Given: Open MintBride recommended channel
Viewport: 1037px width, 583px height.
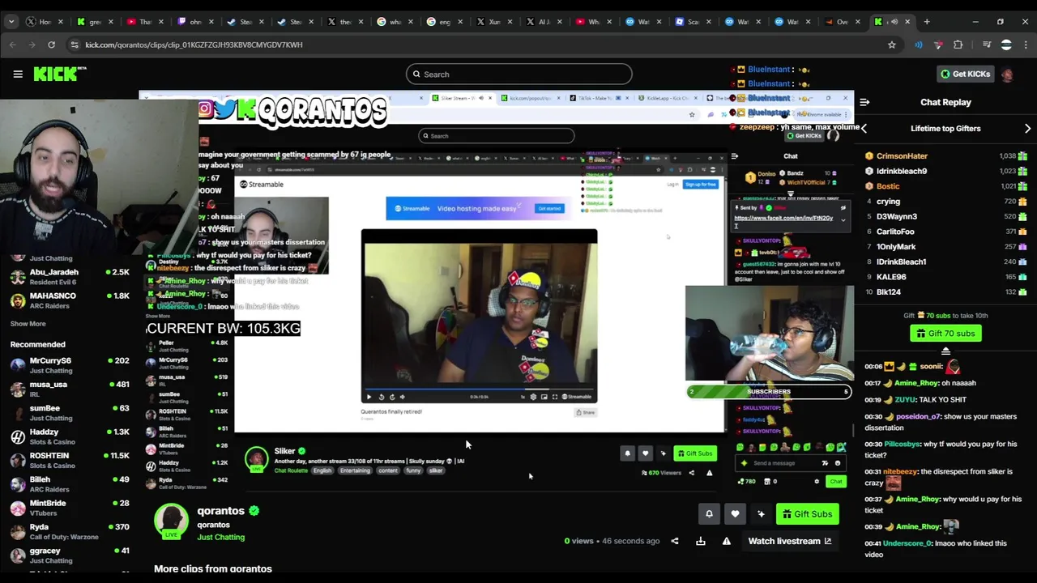Looking at the screenshot, I should [x=69, y=508].
